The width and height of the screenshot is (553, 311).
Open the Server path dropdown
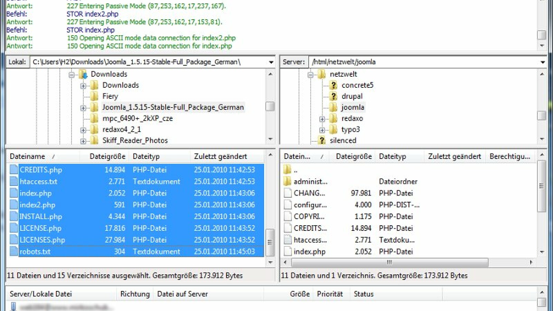point(543,62)
